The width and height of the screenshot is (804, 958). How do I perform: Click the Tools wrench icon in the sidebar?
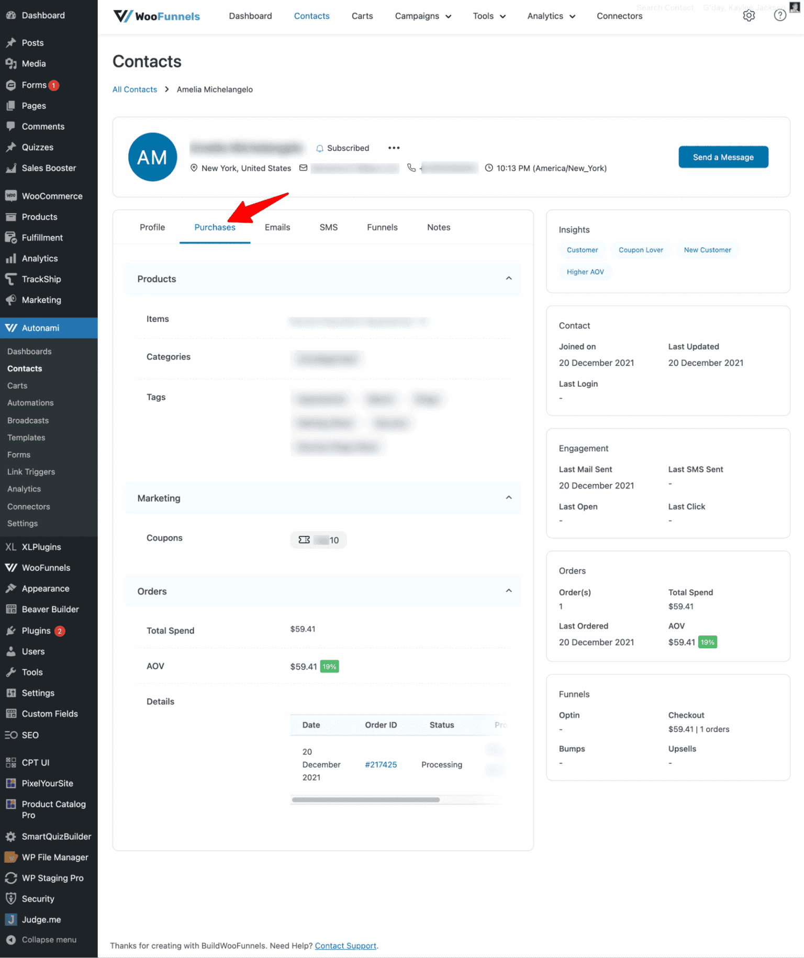pyautogui.click(x=11, y=672)
